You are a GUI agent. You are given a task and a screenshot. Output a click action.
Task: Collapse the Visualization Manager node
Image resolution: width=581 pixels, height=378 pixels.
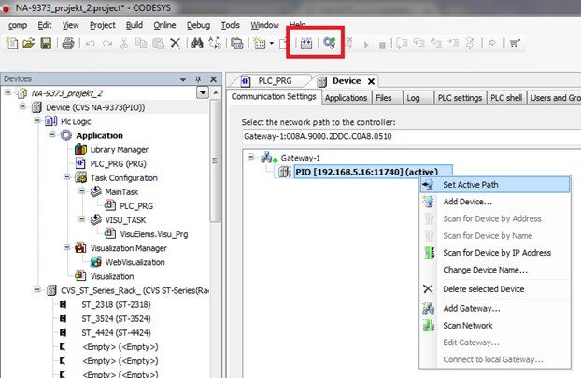(67, 247)
